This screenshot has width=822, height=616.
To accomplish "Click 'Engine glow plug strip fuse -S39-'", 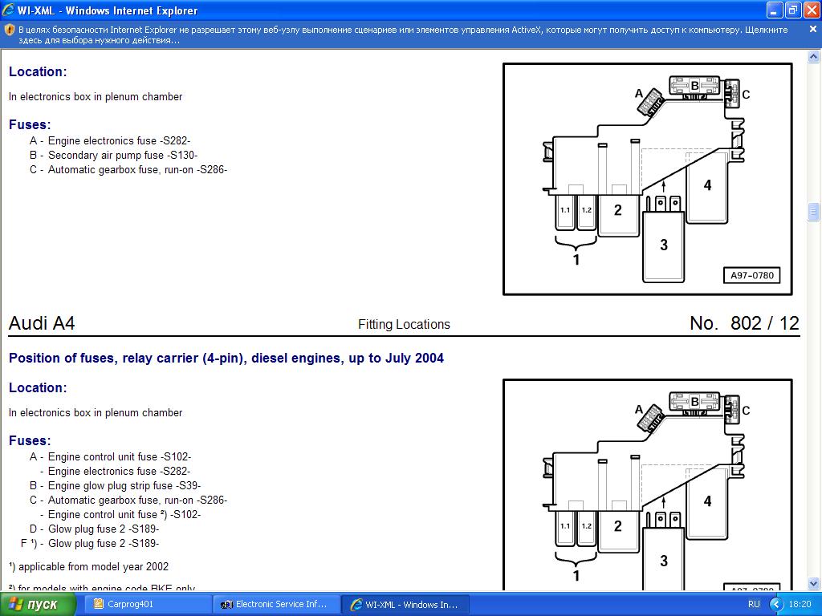I will [x=124, y=486].
